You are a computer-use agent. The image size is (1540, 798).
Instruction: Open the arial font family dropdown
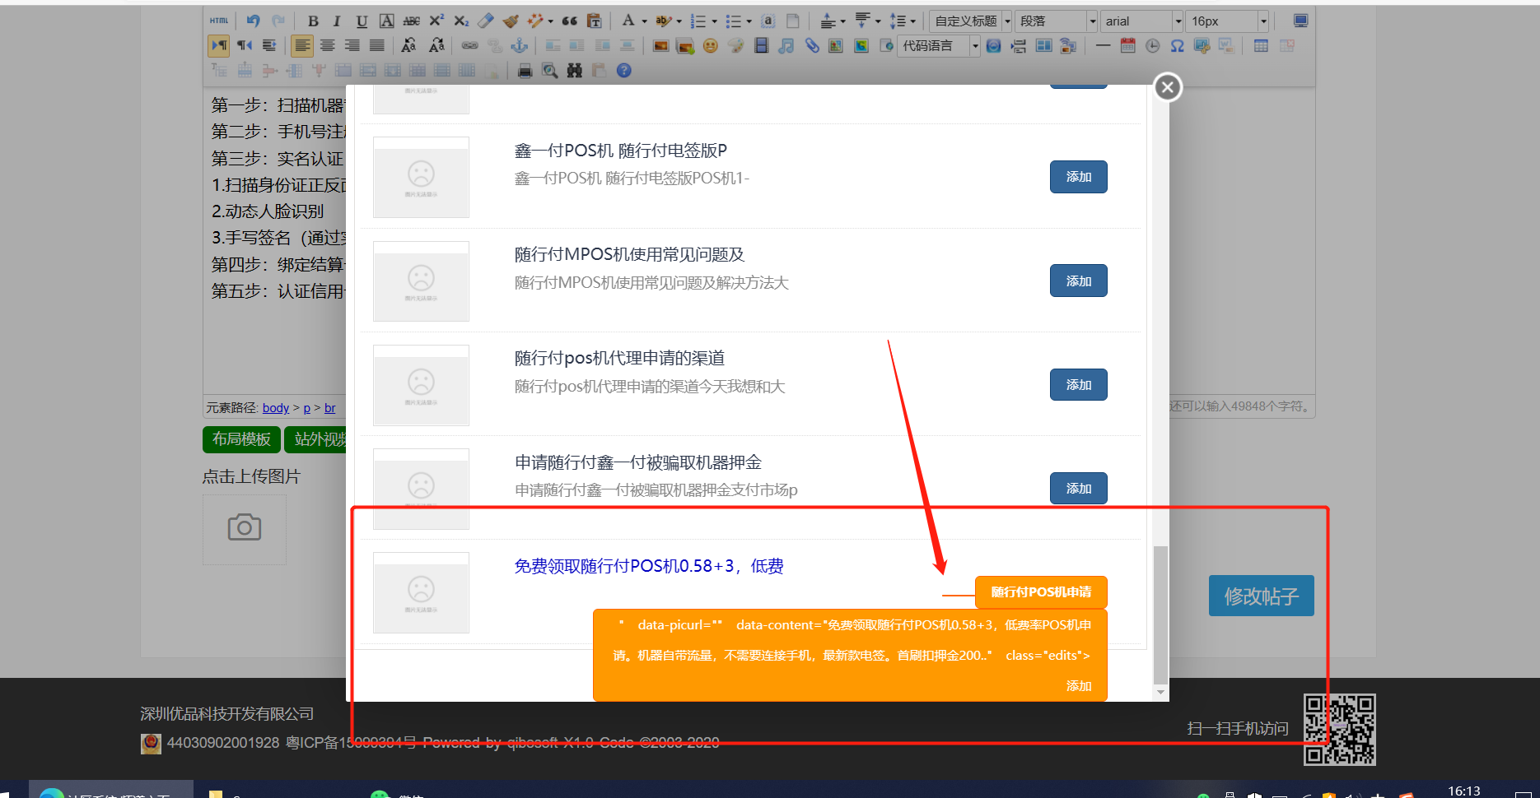click(x=1142, y=21)
